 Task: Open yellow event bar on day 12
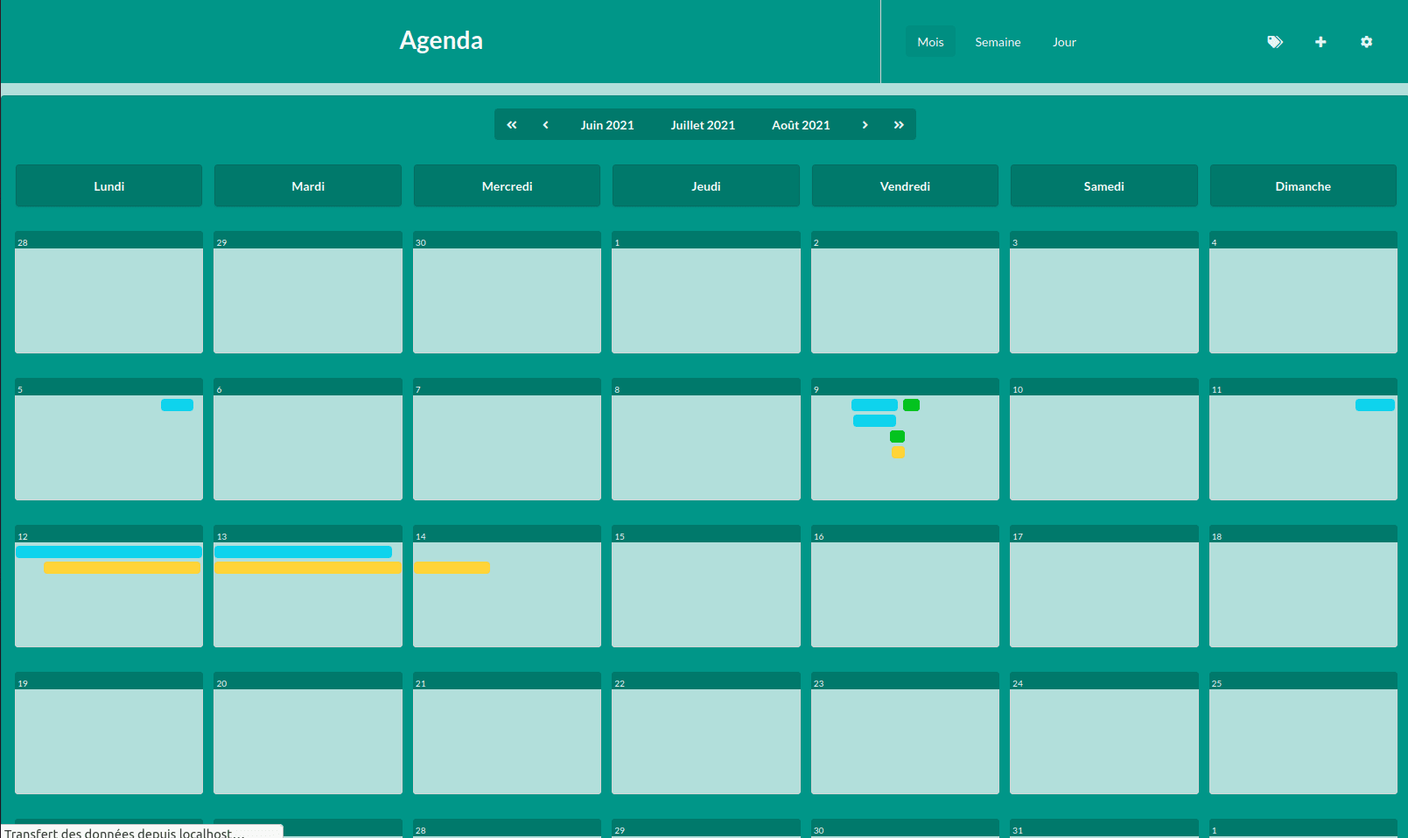click(x=123, y=568)
